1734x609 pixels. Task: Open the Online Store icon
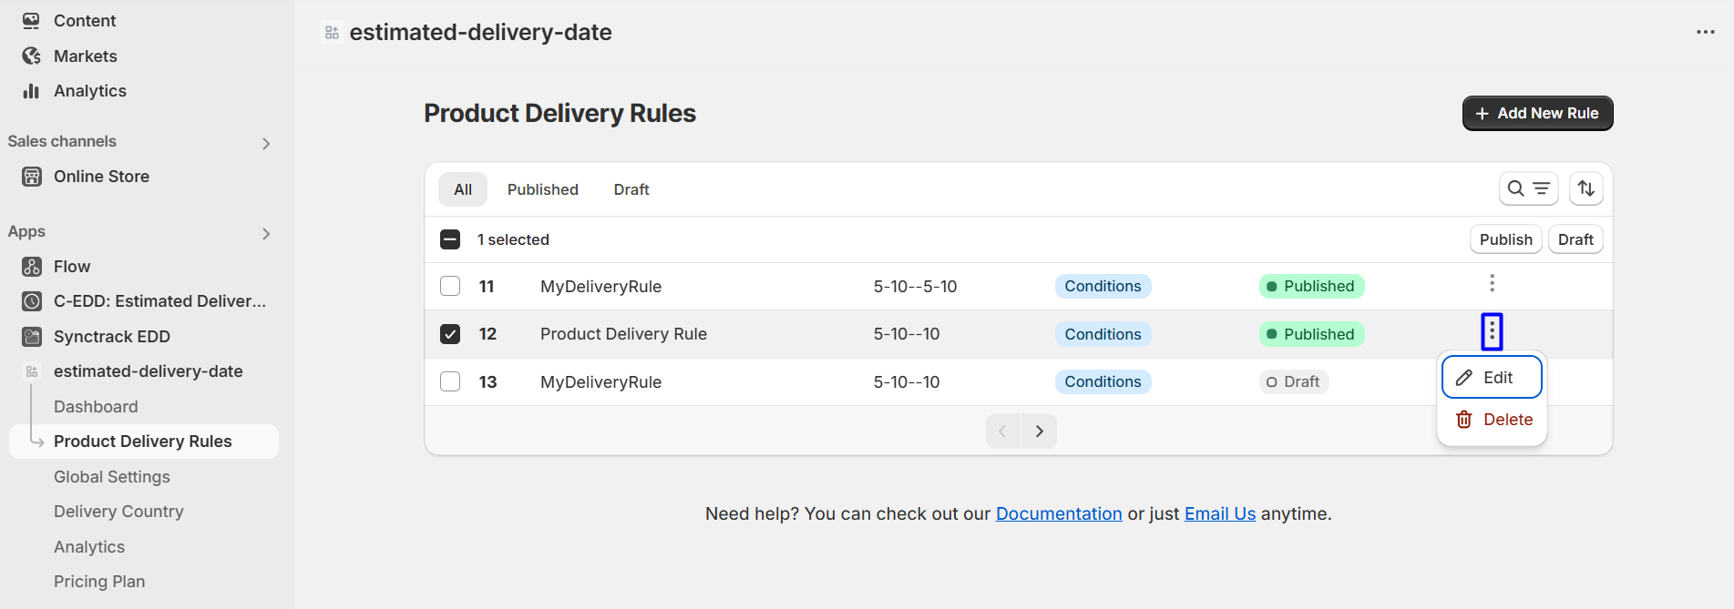pos(32,177)
